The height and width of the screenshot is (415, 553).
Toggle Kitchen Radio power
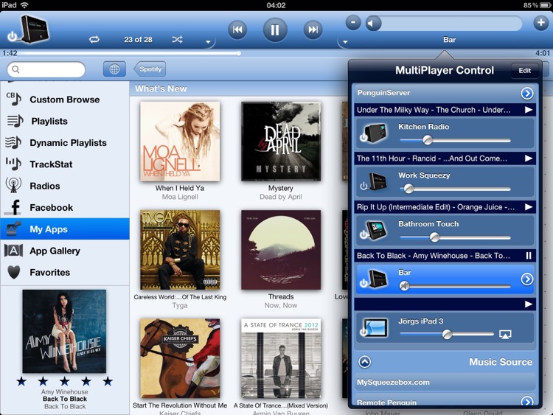(x=364, y=138)
